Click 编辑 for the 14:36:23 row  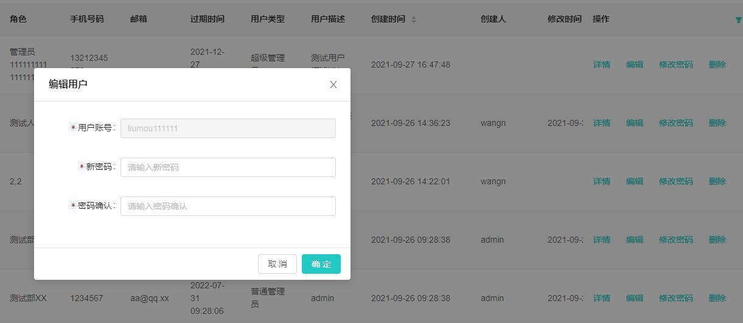pyautogui.click(x=634, y=123)
